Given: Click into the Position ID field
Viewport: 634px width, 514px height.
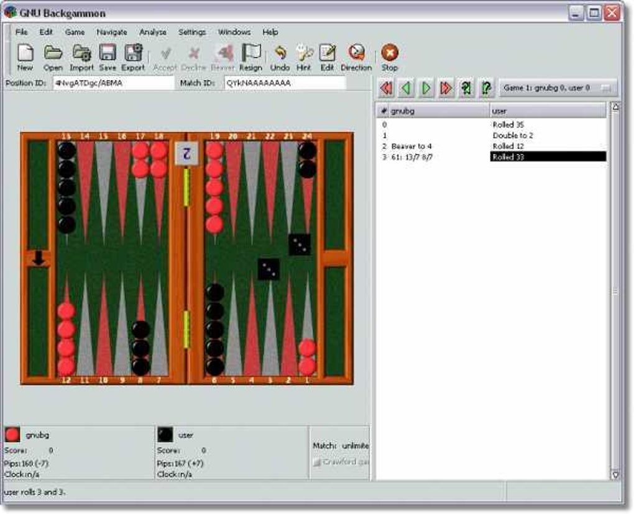Looking at the screenshot, I should point(114,83).
